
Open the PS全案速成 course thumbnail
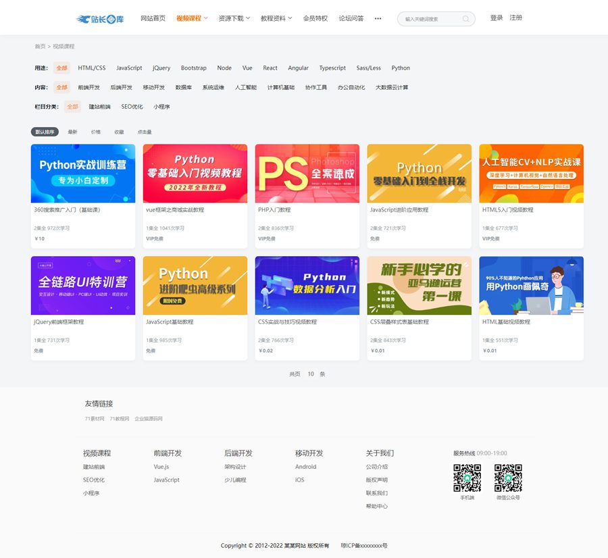click(x=307, y=174)
